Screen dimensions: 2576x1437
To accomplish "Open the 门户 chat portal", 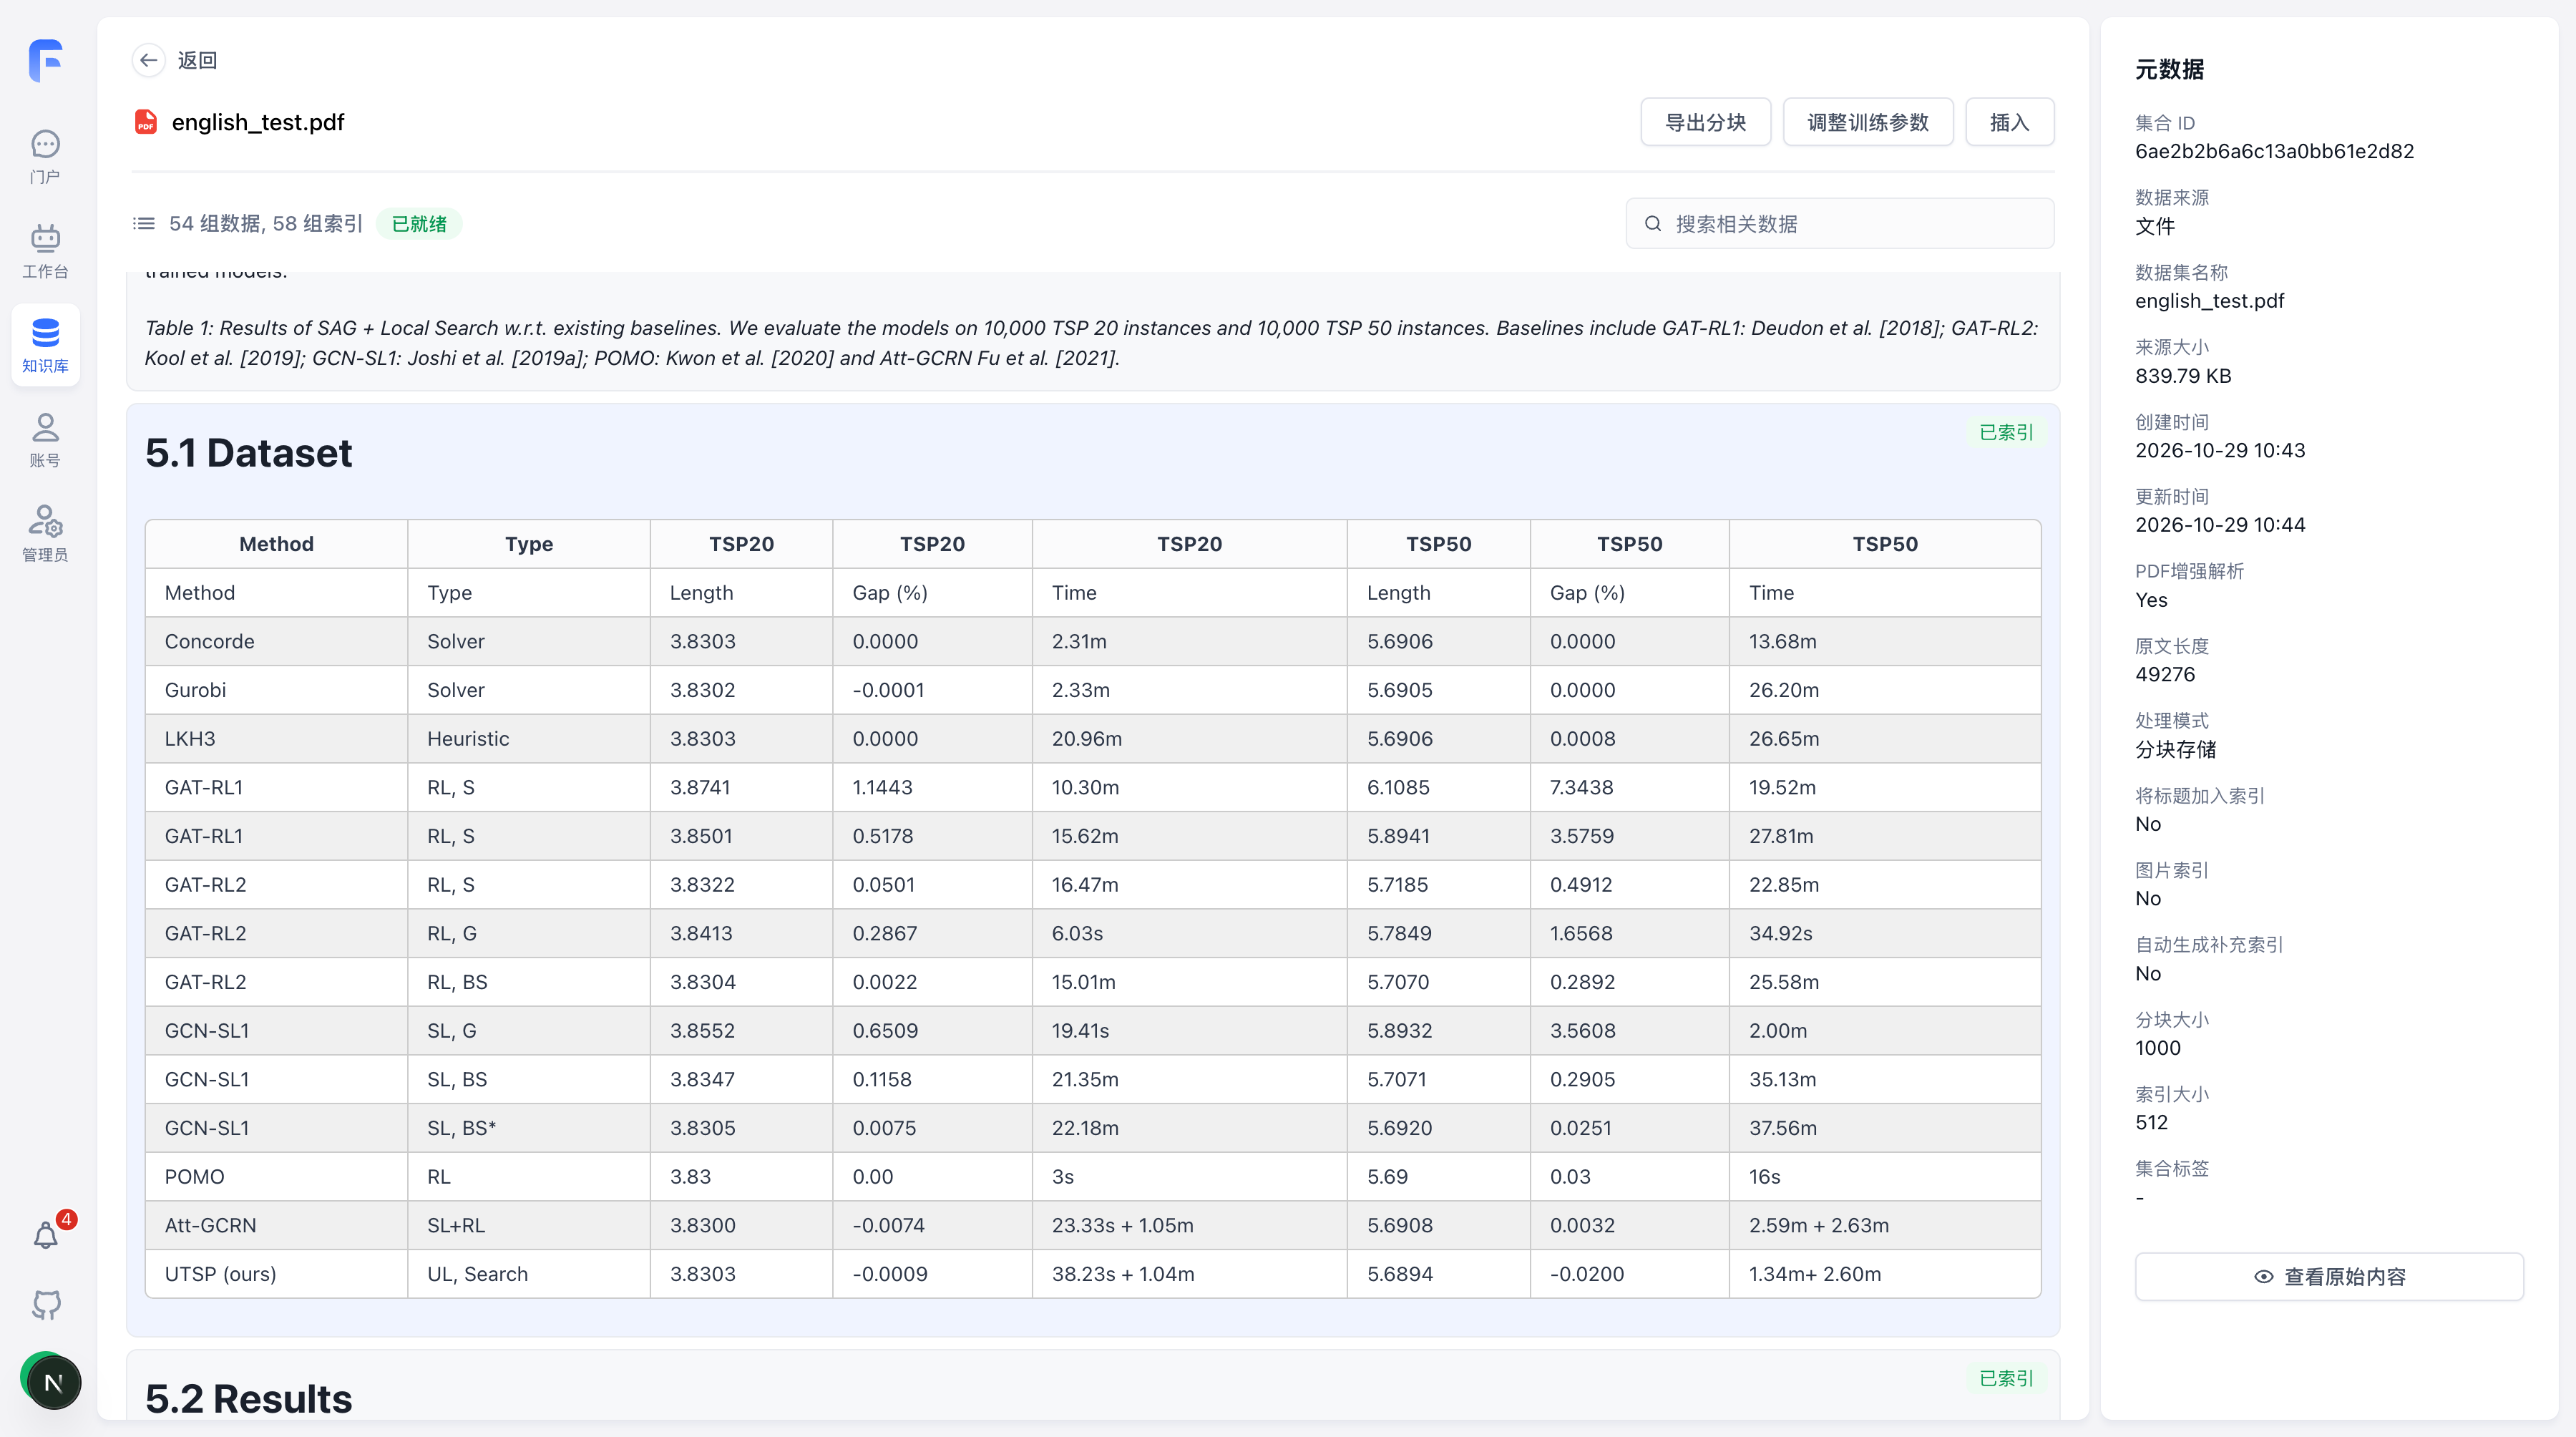I will pyautogui.click(x=46, y=157).
